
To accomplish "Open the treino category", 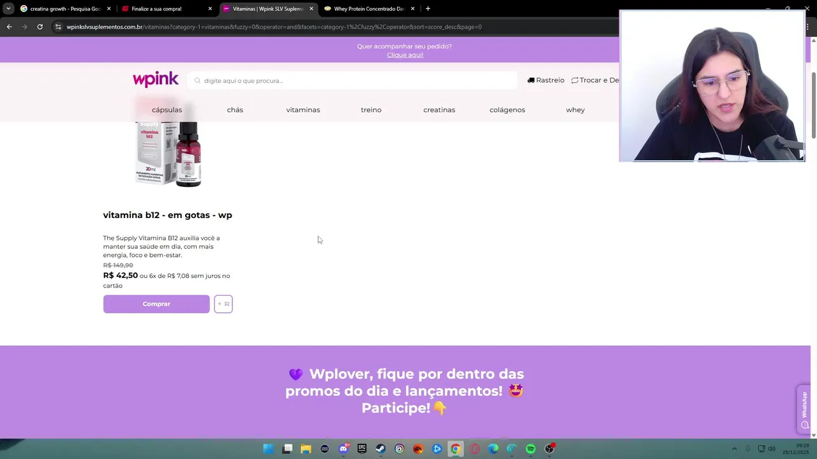I will 371,110.
